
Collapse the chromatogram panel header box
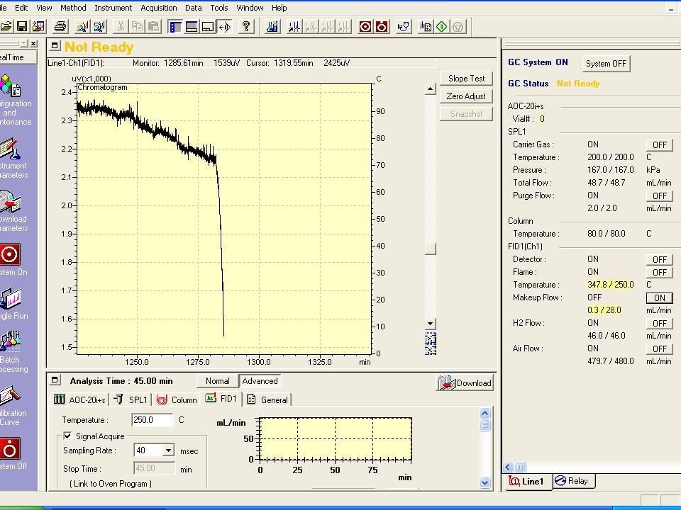point(55,46)
